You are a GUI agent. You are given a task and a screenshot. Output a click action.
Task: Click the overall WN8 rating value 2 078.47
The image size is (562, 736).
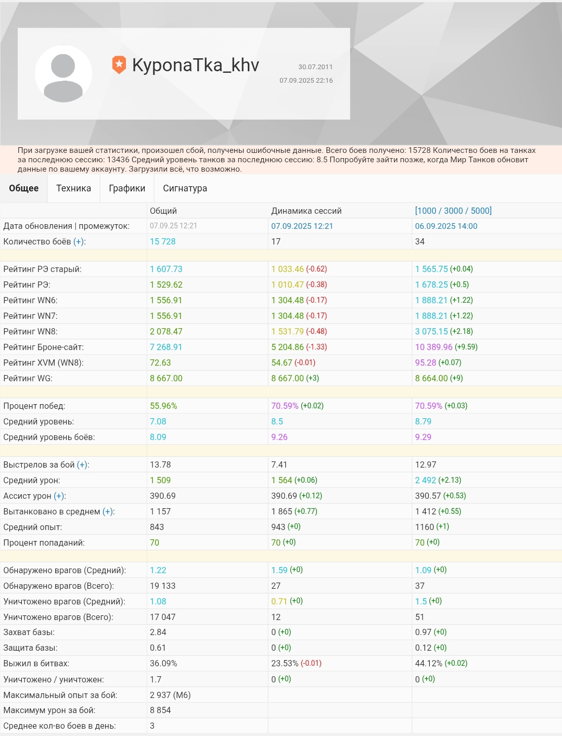166,332
